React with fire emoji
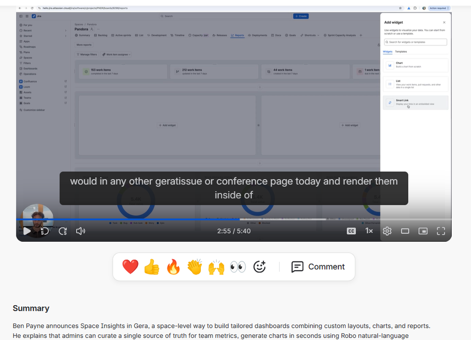 click(x=174, y=267)
